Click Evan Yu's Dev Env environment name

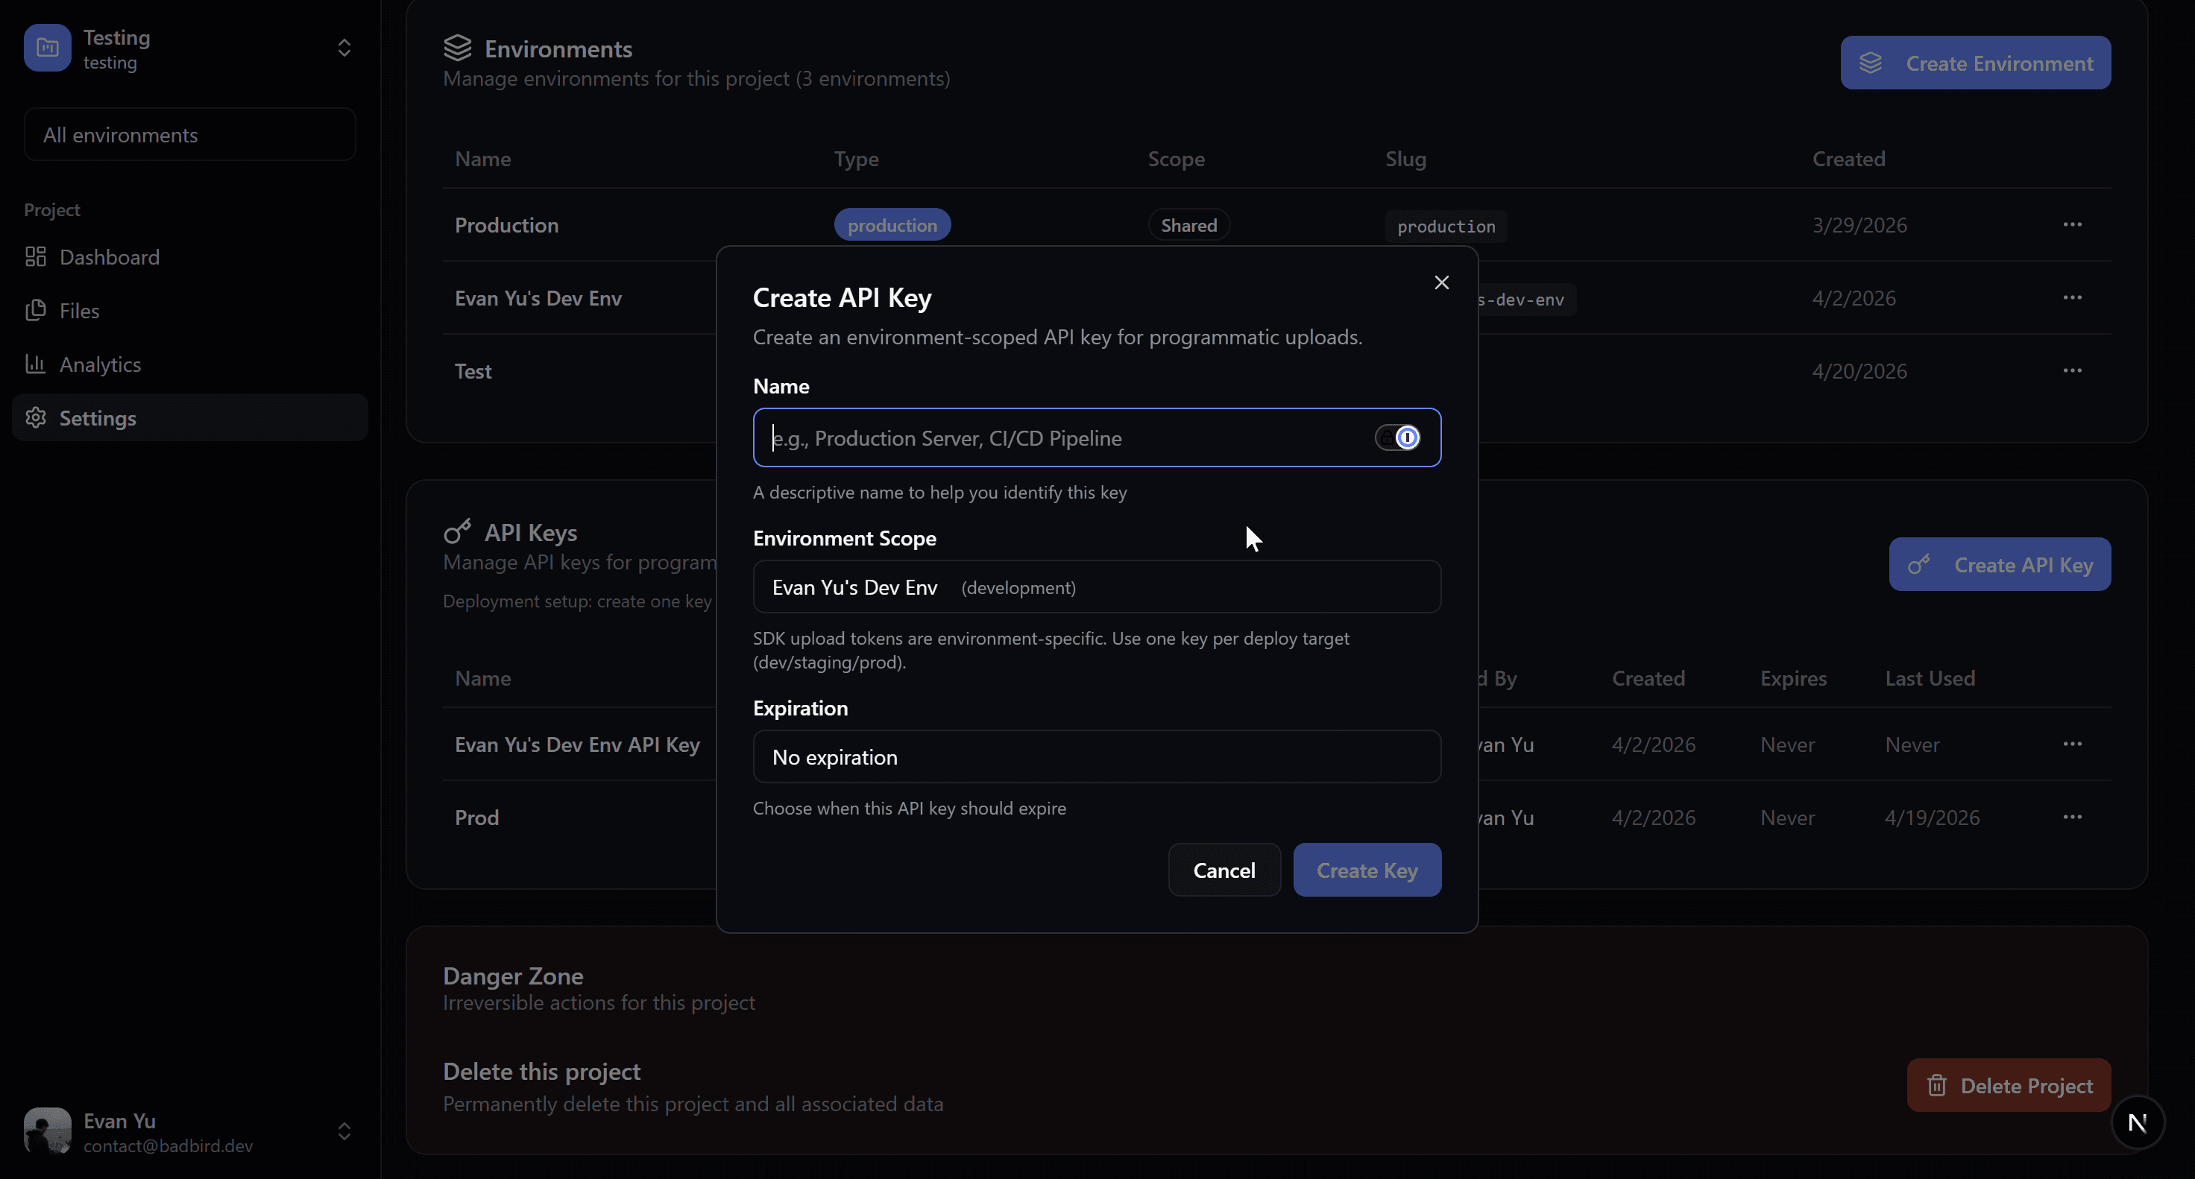point(538,298)
